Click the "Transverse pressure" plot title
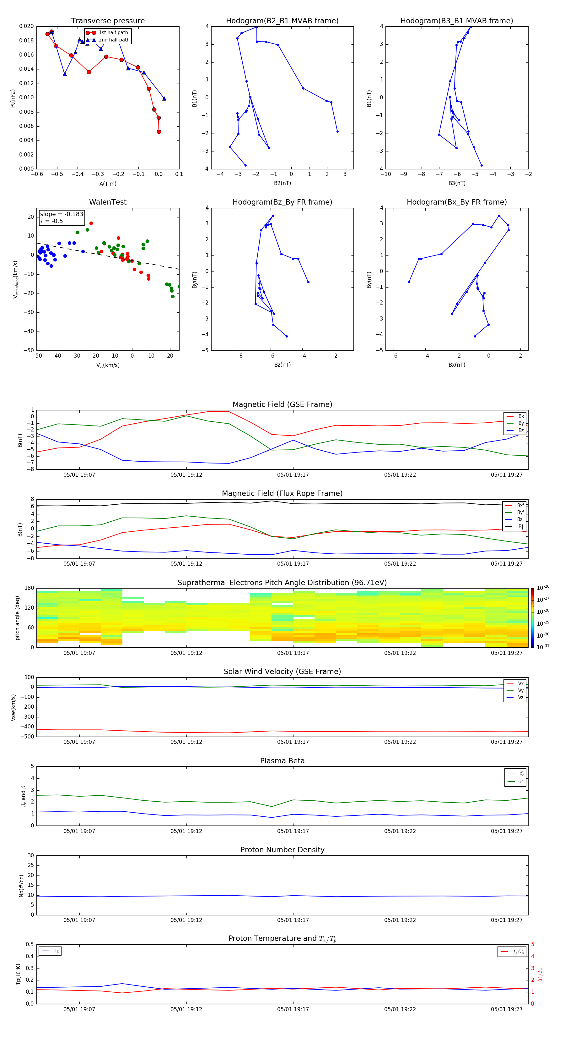Screen dimensions: 565x1037 coord(108,21)
